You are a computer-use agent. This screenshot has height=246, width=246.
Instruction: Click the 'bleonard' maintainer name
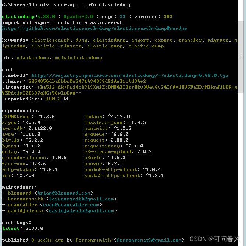[19, 193]
